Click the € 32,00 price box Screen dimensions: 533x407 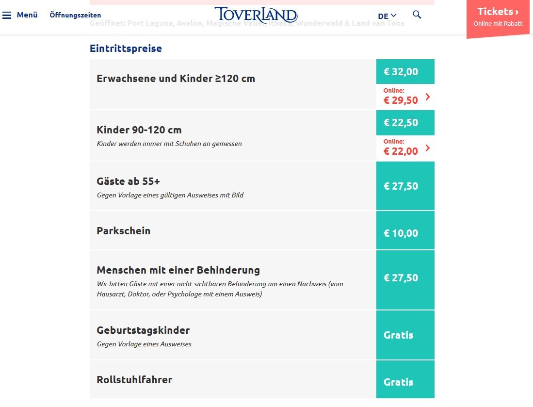[405, 71]
